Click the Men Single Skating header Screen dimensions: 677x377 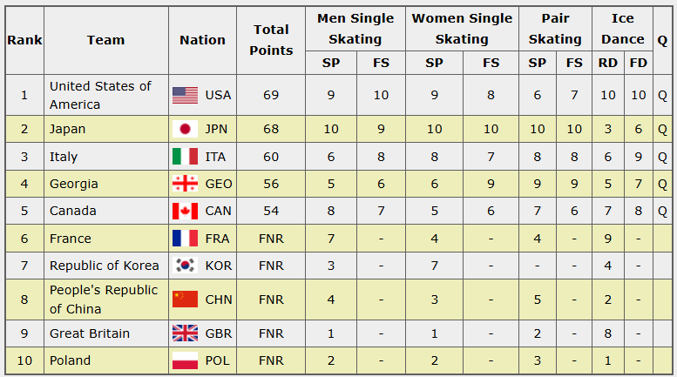pos(355,29)
